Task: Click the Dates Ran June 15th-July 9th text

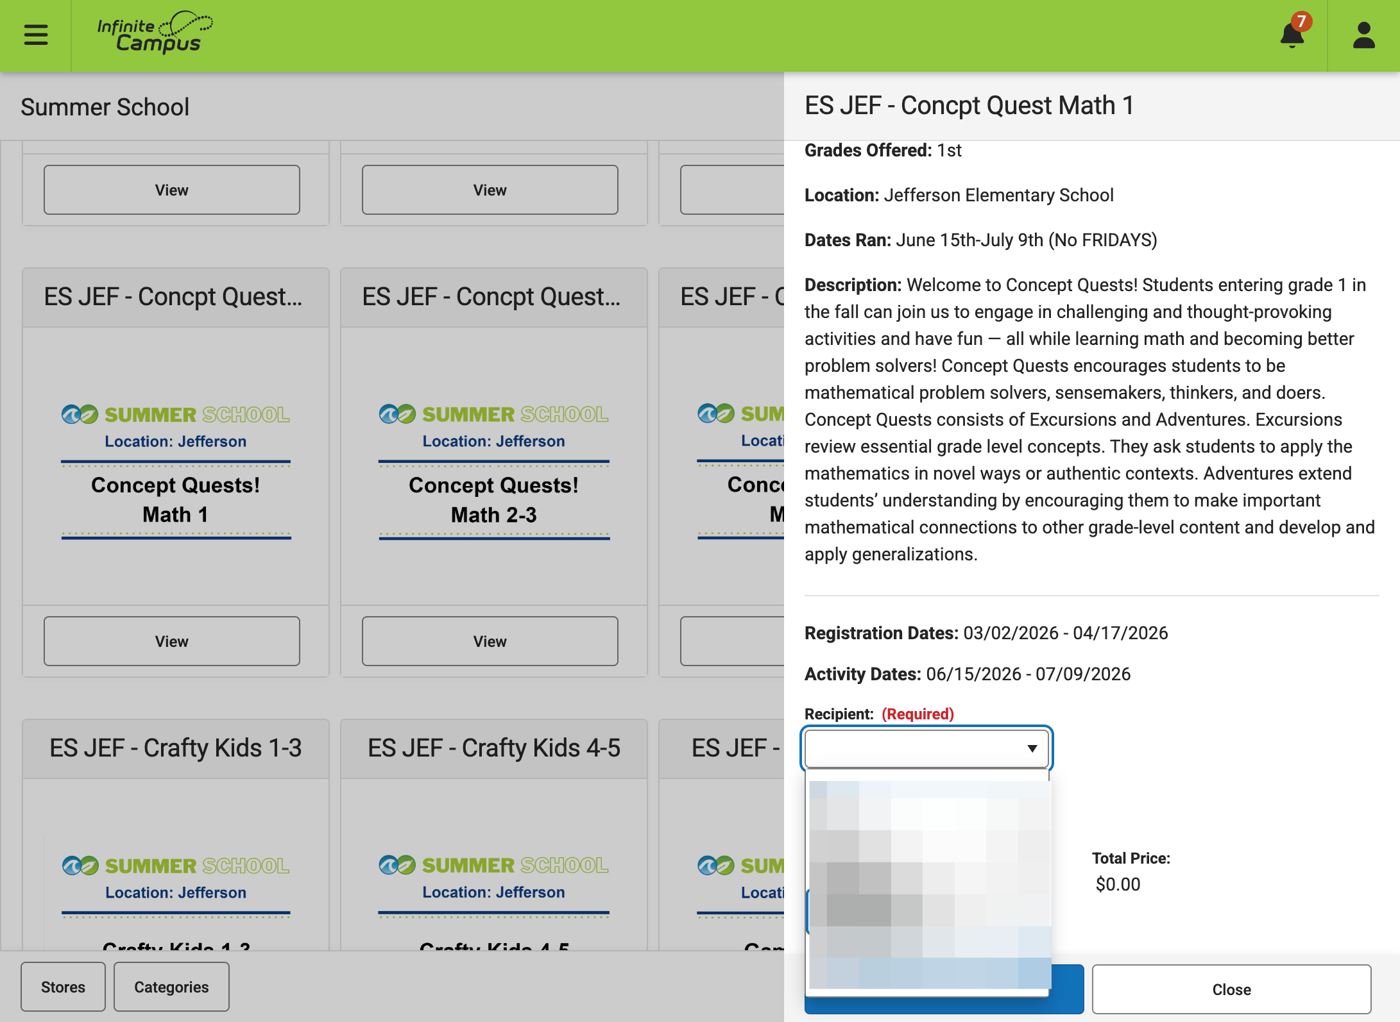Action: (981, 240)
